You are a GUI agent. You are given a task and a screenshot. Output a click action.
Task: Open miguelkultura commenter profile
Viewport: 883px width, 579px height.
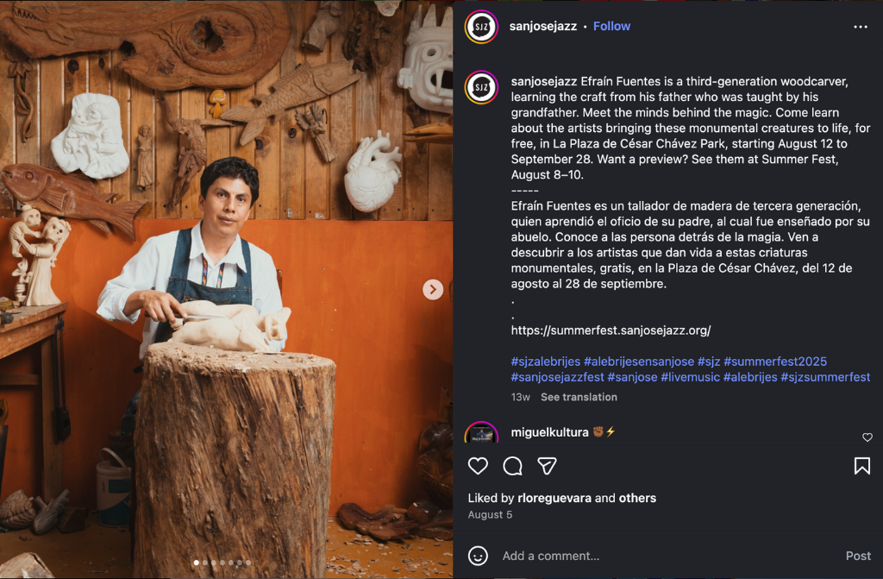pyautogui.click(x=549, y=432)
